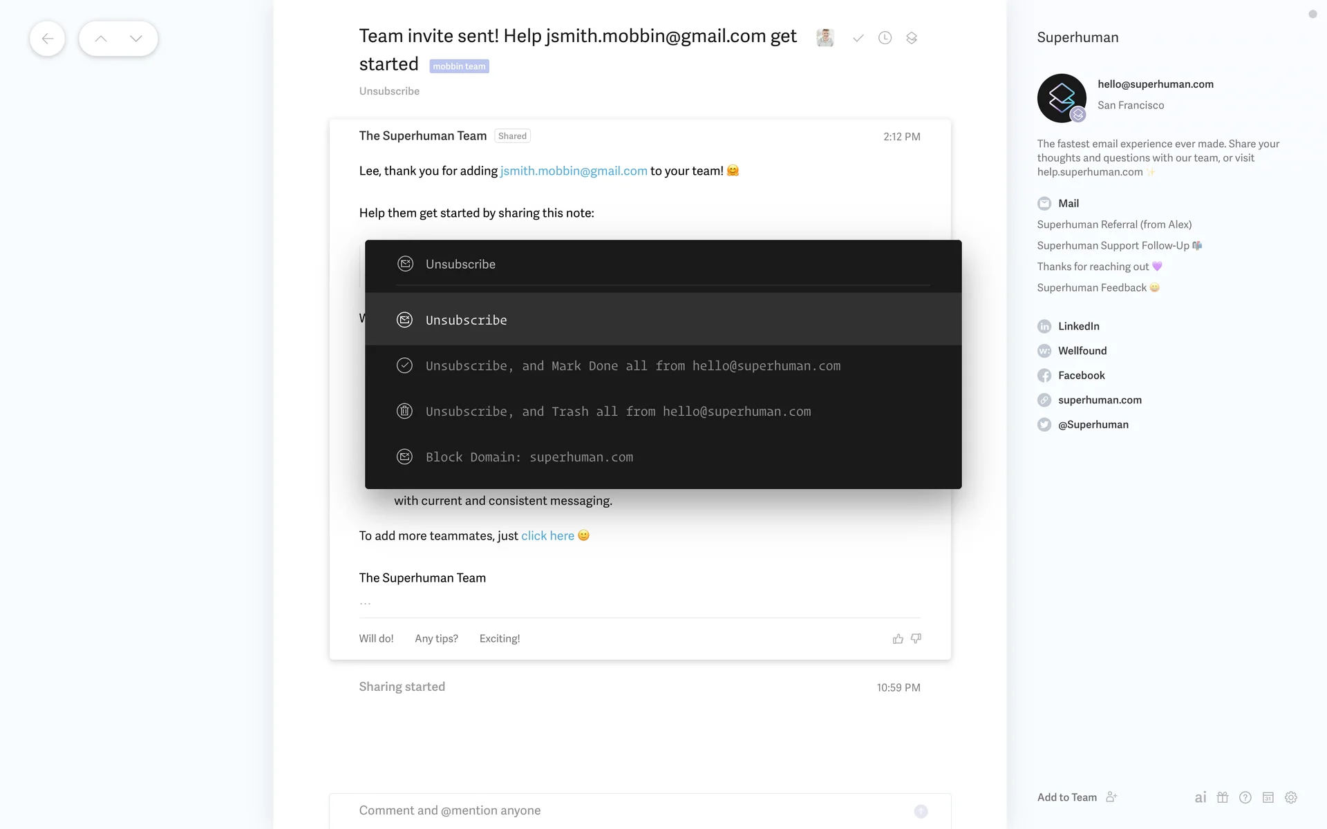Click the back arrow button
This screenshot has height=829, width=1327.
point(47,39)
